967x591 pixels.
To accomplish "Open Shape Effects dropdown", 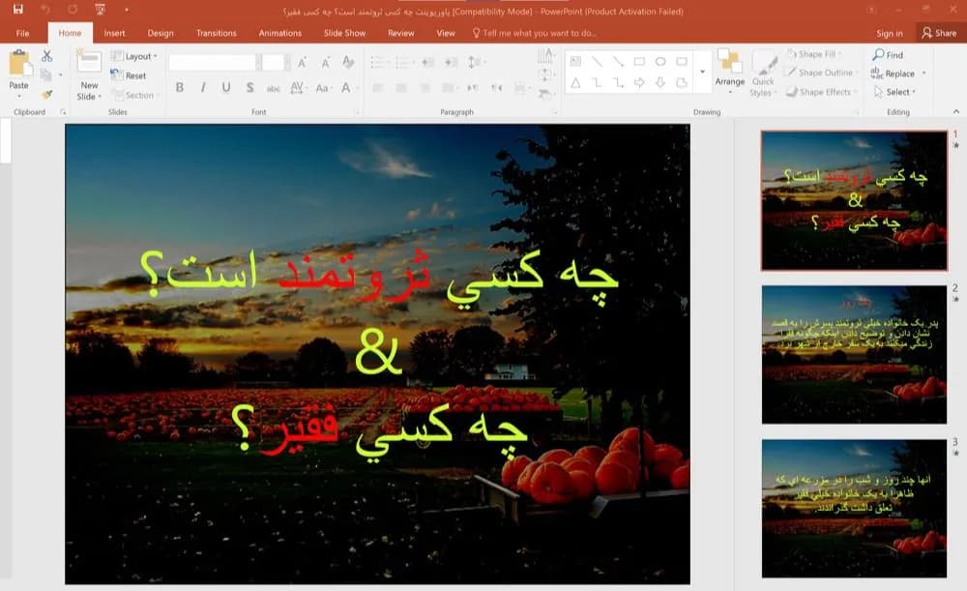I will tap(822, 92).
